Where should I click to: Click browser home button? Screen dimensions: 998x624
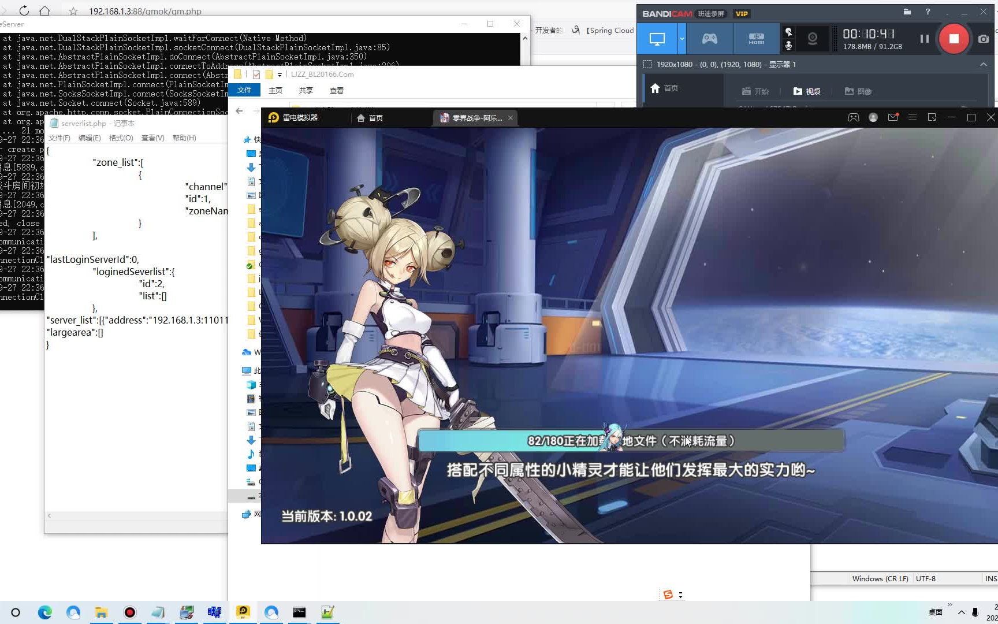point(44,10)
